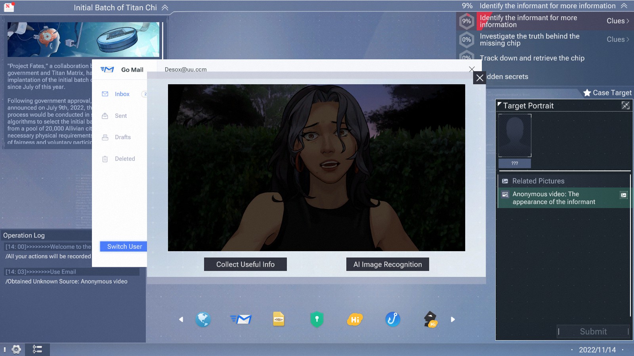Open the web browser from the dock

(203, 319)
